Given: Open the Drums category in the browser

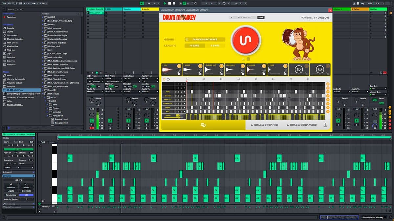Looking at the screenshot, I should point(10,32).
